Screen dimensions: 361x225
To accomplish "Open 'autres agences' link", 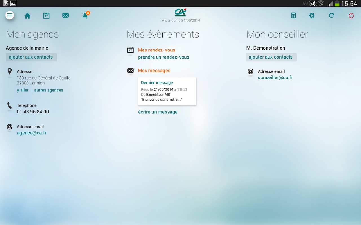I will point(49,90).
